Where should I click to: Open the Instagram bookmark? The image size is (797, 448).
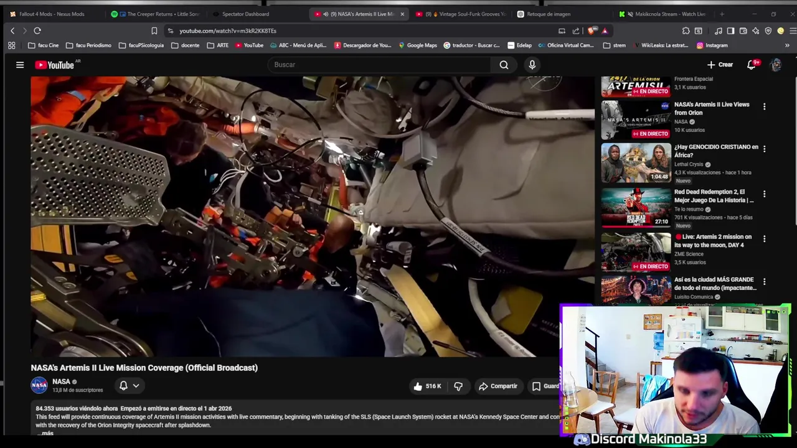pos(712,45)
